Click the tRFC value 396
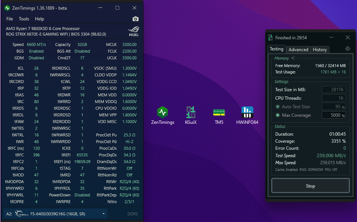The width and height of the screenshot is (357, 222). [x=36, y=155]
